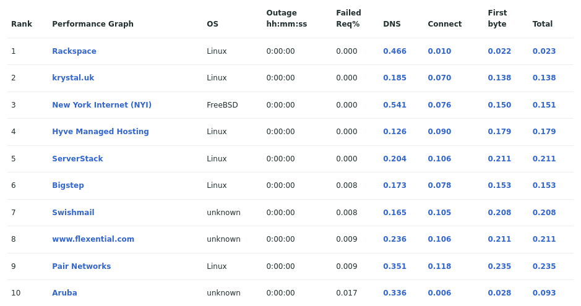
Task: Select the Performance Graph column header
Action: click(93, 24)
